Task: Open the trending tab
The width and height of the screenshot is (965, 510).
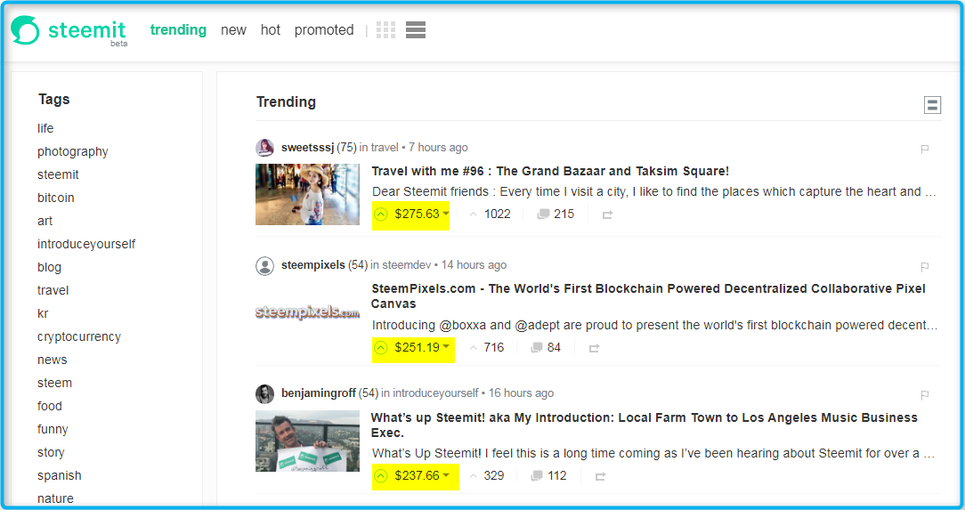Action: pyautogui.click(x=178, y=30)
